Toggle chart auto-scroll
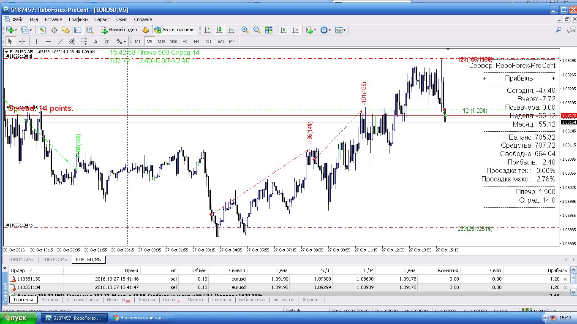Screen dimensions: 577x324 pyautogui.click(x=283, y=30)
